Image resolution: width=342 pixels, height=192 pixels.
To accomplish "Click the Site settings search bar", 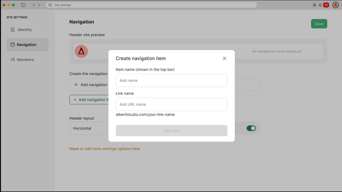I will click(152, 5).
